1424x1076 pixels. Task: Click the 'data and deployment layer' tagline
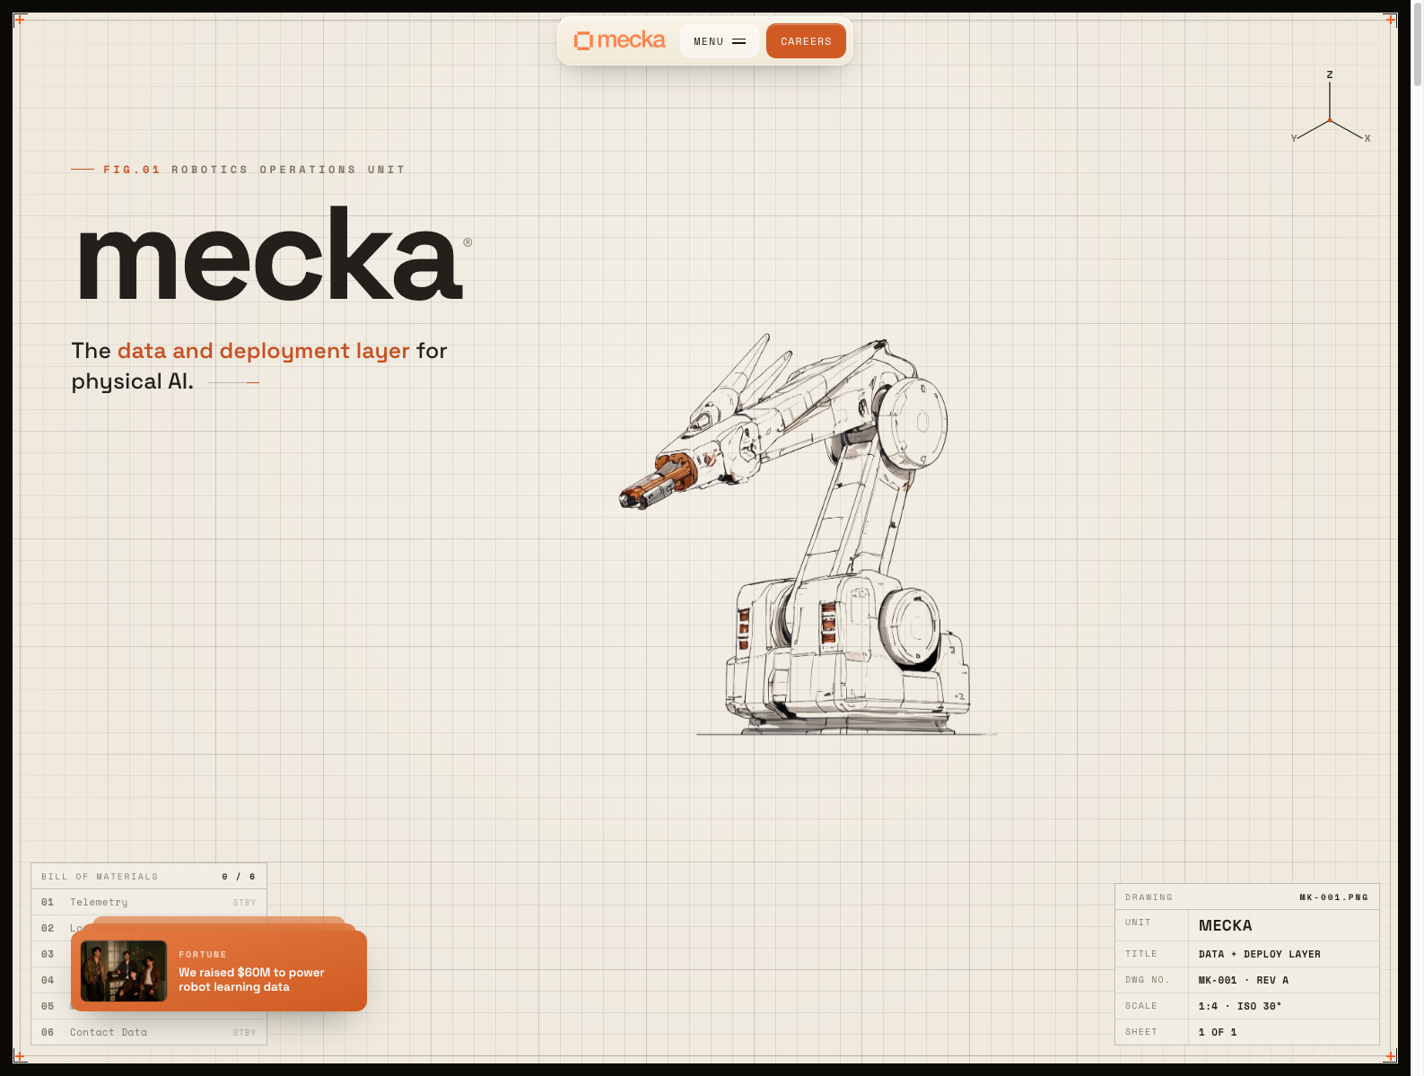263,351
